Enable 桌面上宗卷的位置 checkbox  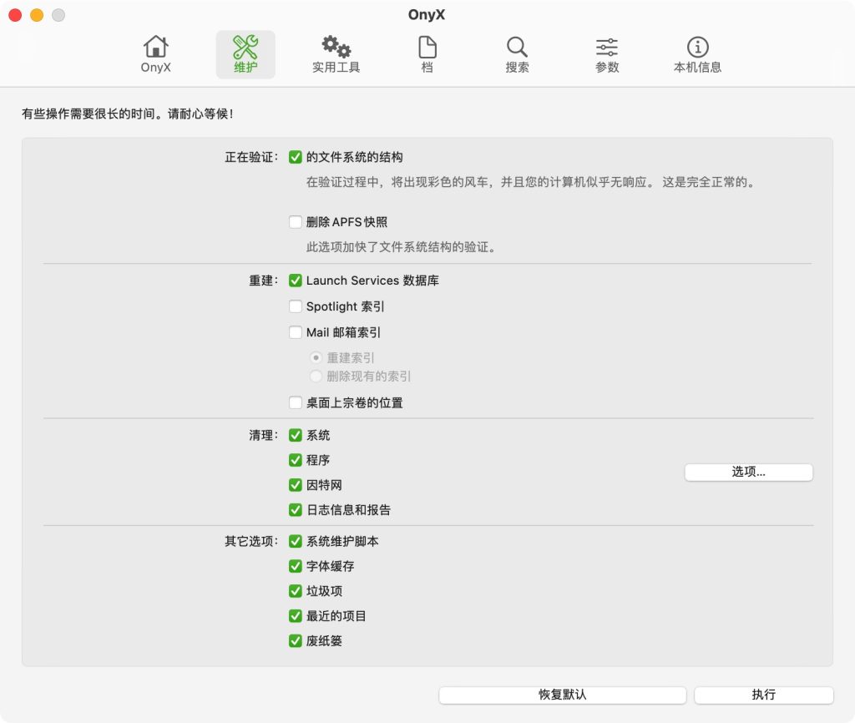coord(295,402)
